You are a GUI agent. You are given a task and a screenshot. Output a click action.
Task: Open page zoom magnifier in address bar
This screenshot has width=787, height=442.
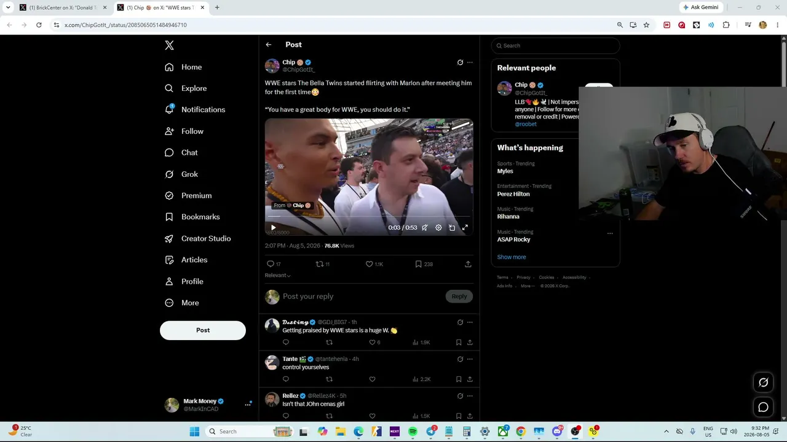(x=620, y=25)
